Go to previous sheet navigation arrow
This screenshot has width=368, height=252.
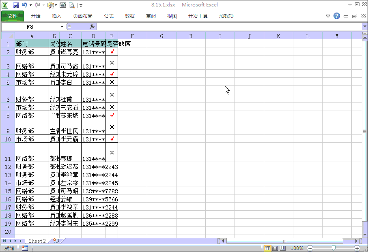[x=10, y=241]
